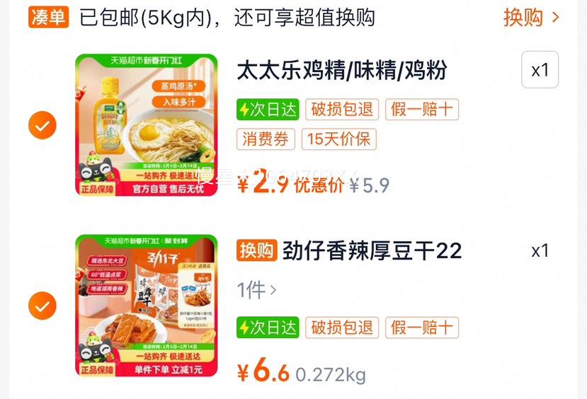The height and width of the screenshot is (399, 587).
Task: Open the 劲仔厚豆干 product thumbnail
Action: pyautogui.click(x=147, y=306)
